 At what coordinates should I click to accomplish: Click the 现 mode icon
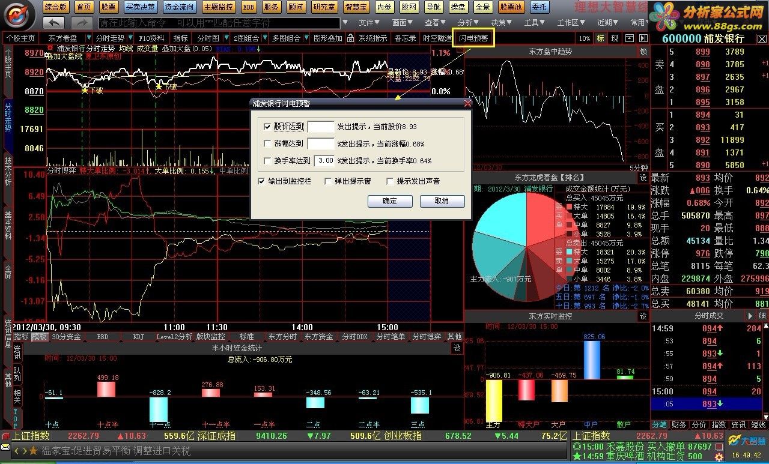point(615,38)
